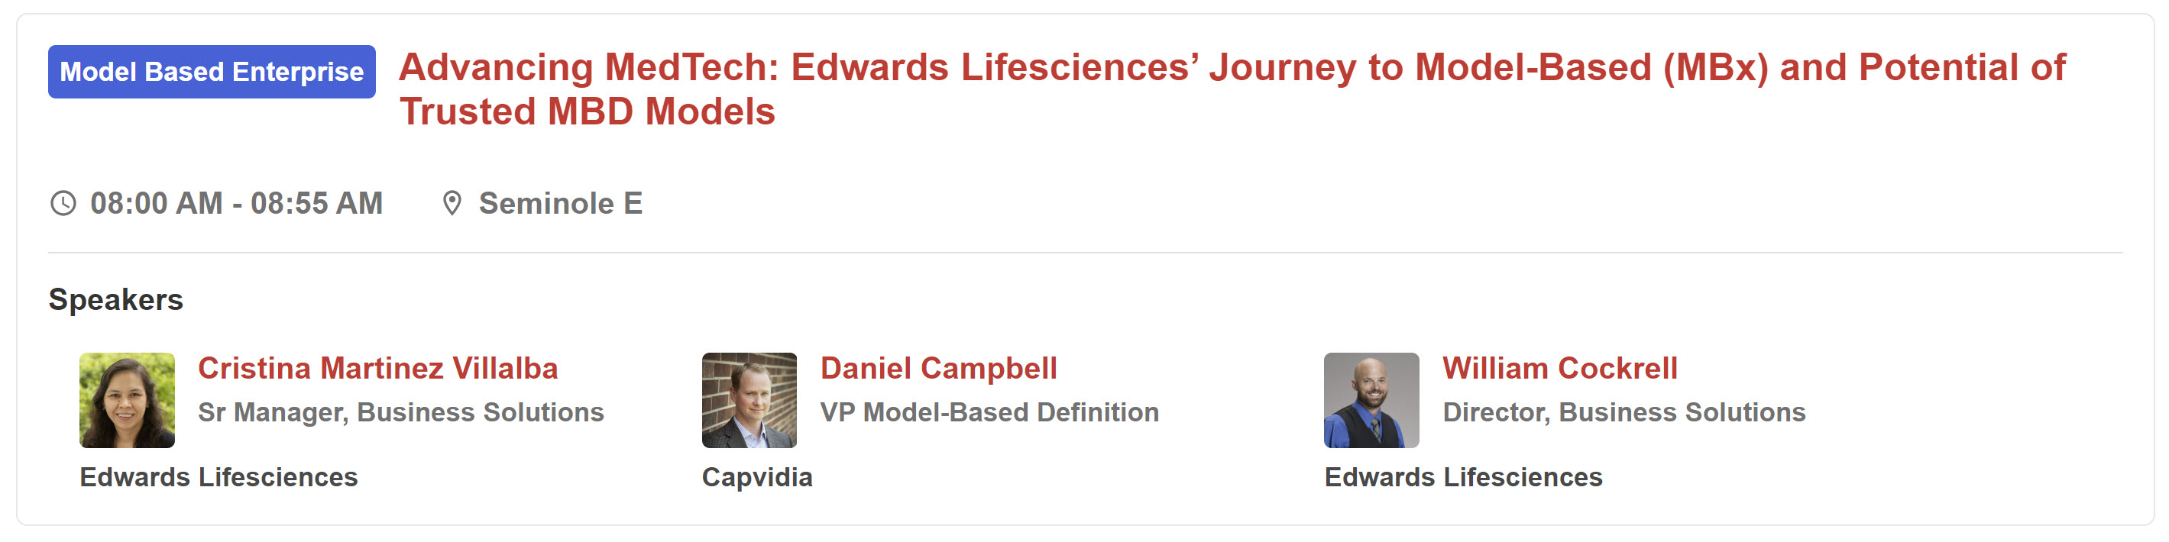The height and width of the screenshot is (542, 2169).
Task: Click Edwards Lifesciences under William Cockrell
Action: 1463,476
